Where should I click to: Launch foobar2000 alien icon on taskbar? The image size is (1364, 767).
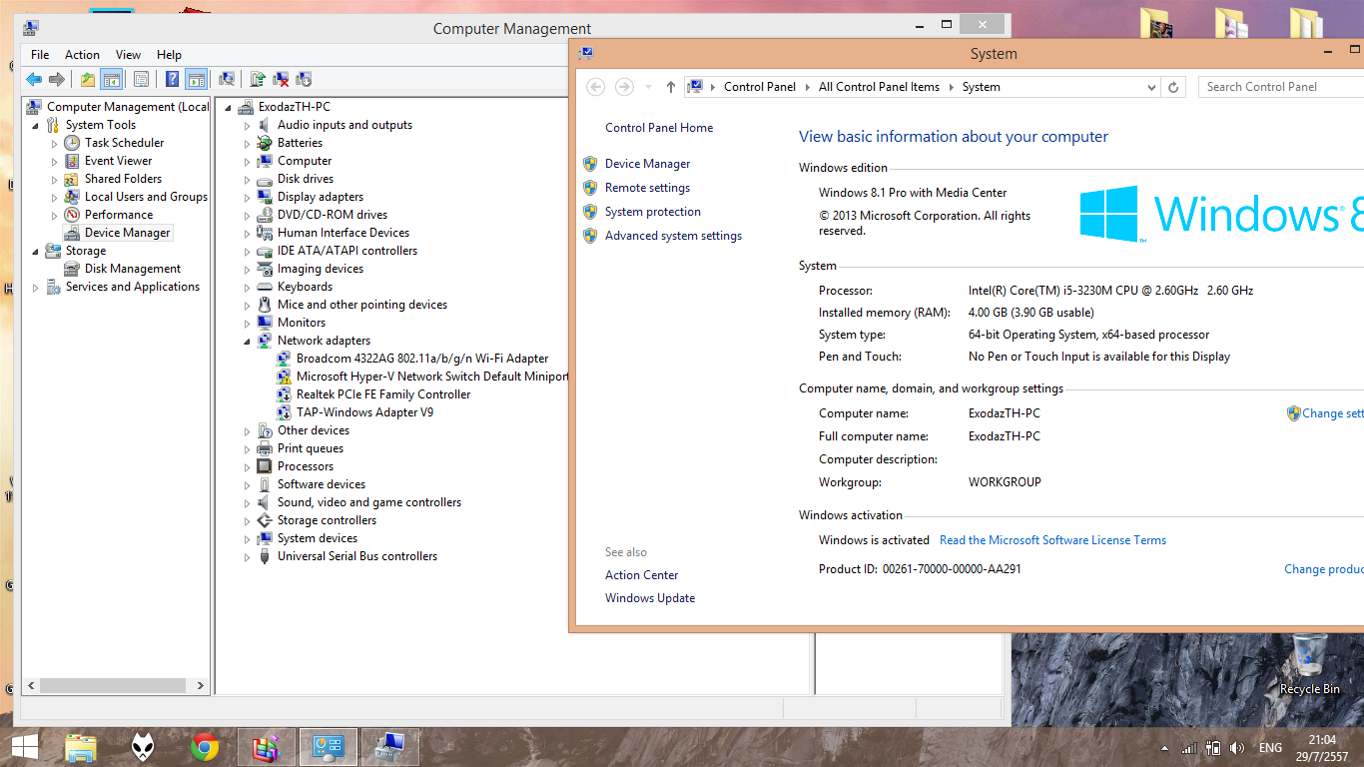(x=143, y=747)
